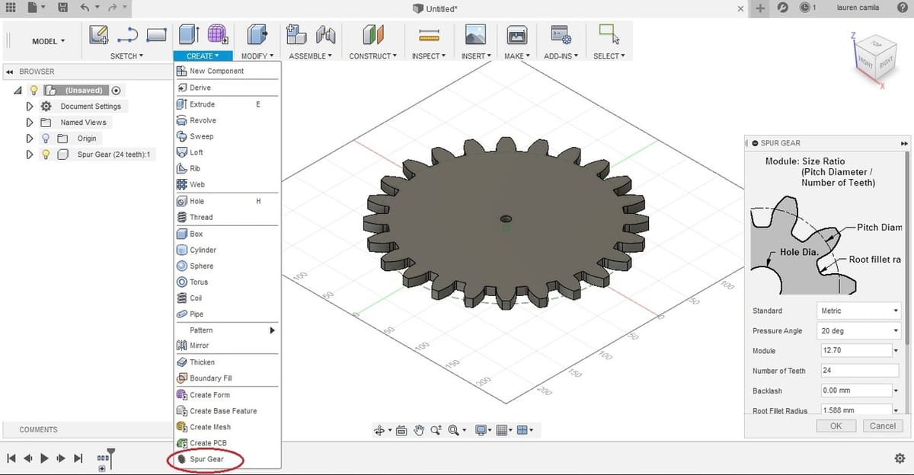The width and height of the screenshot is (914, 475).
Task: Select the Line sketch tool icon
Action: 127,34
